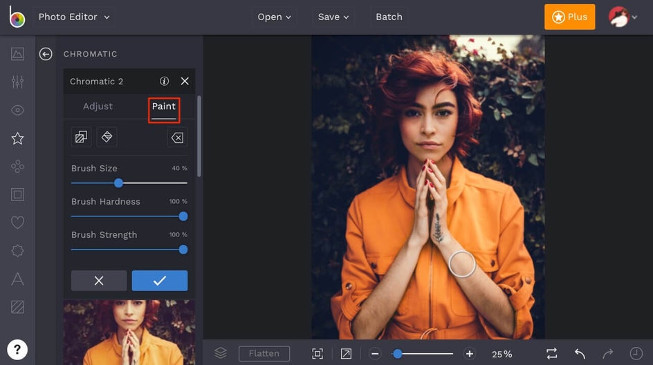Image resolution: width=653 pixels, height=365 pixels.
Task: Switch to the Adjust tab
Action: [x=98, y=106]
